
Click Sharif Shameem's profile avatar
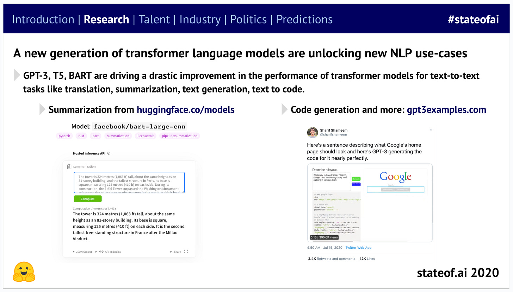tap(313, 132)
